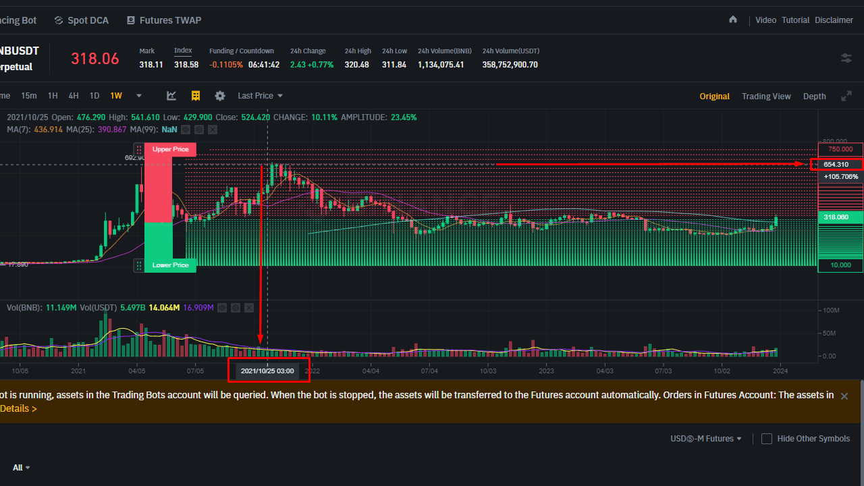Select the 1H timeframe
Viewport: 864px width, 486px height.
(53, 96)
